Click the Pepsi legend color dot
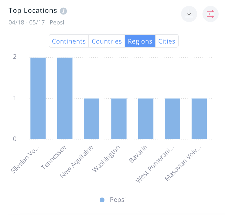Image resolution: width=225 pixels, height=215 pixels. 102,200
